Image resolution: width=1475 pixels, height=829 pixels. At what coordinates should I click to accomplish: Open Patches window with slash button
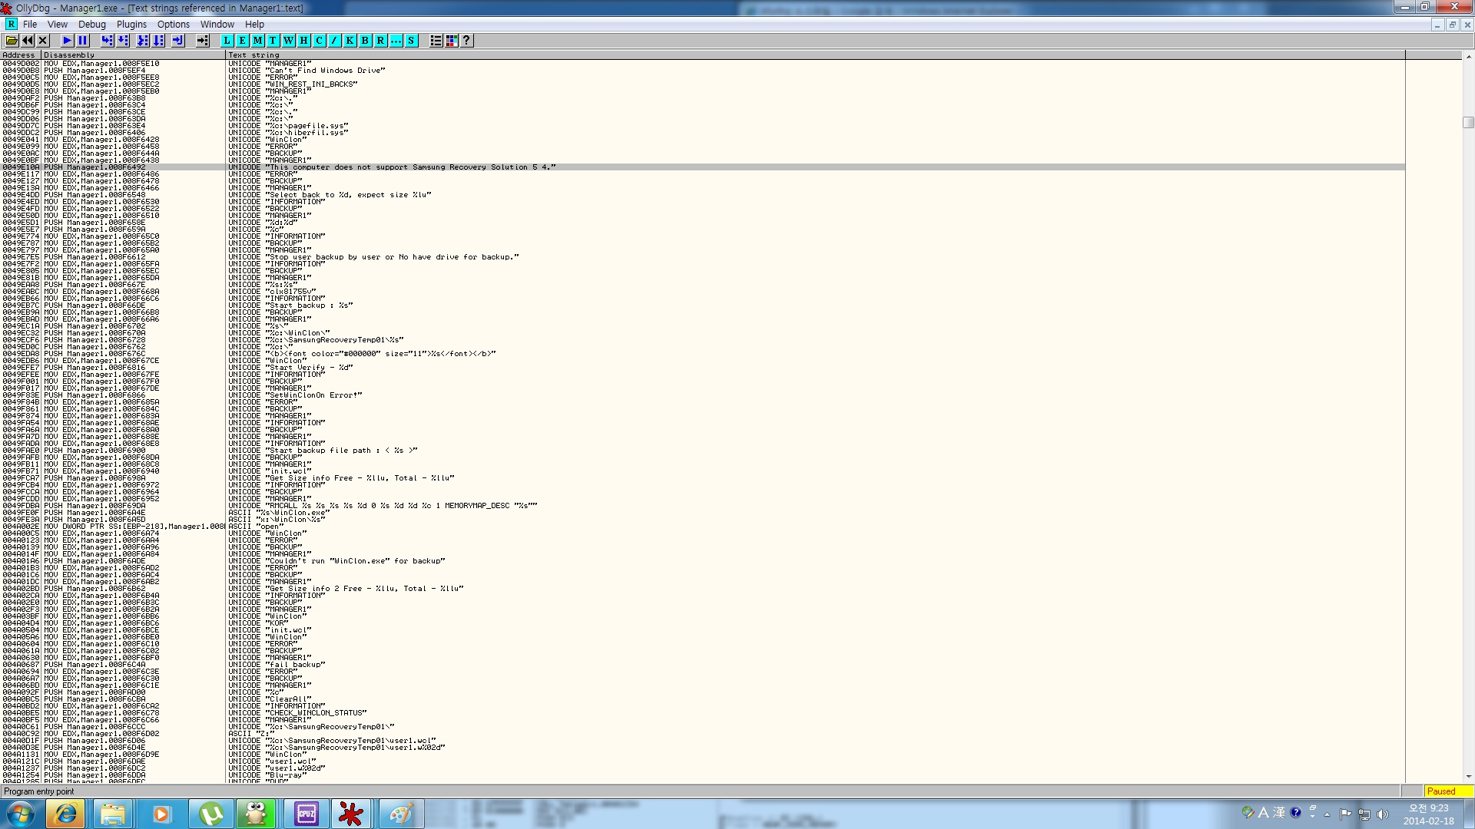(335, 41)
